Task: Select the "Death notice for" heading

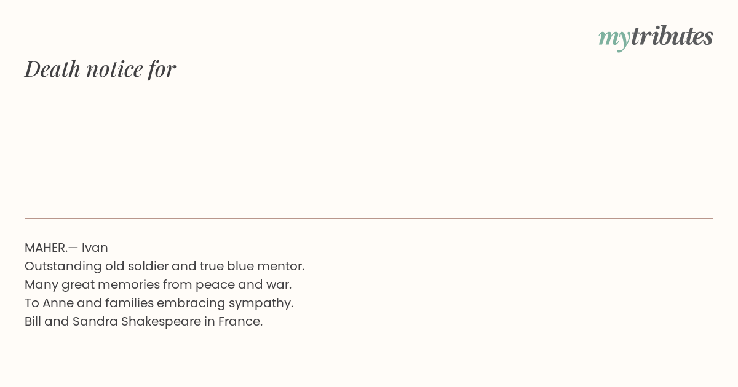Action: [100, 69]
